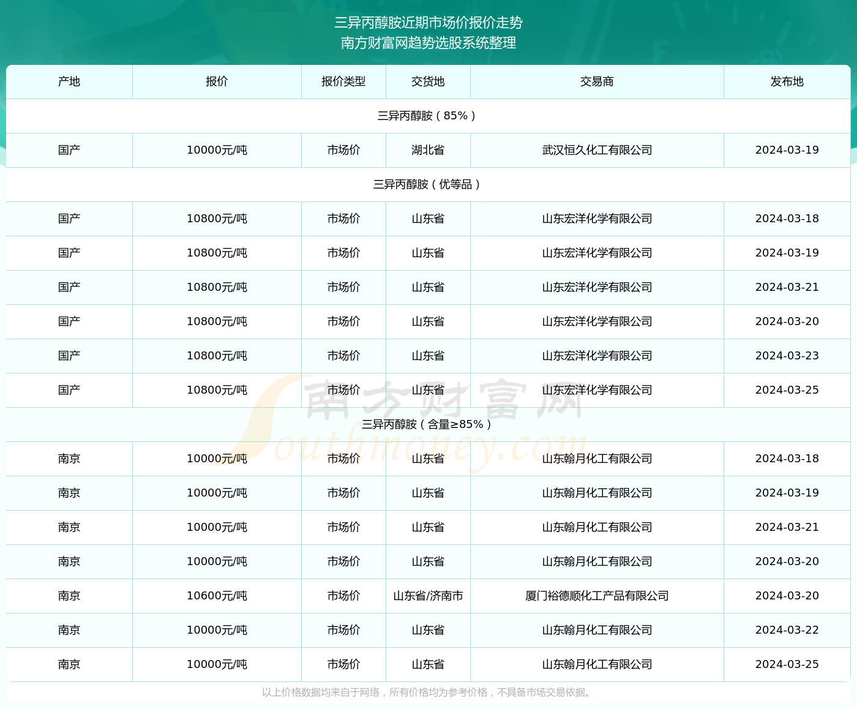
Task: Click the 10600元/吨 price cell
Action: pos(217,596)
